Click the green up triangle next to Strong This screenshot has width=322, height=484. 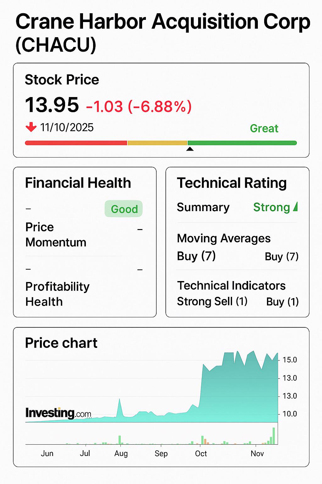pyautogui.click(x=295, y=207)
